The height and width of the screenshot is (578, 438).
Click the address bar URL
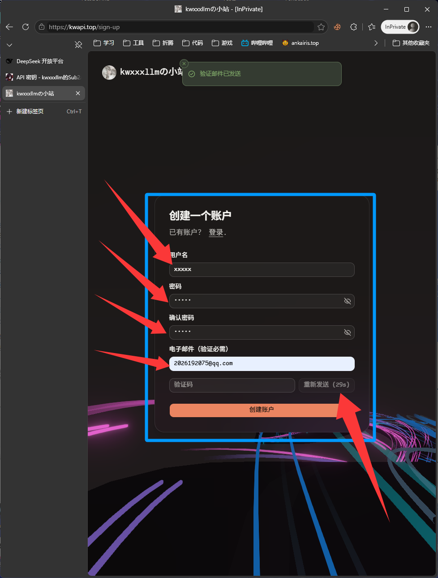pyautogui.click(x=84, y=27)
